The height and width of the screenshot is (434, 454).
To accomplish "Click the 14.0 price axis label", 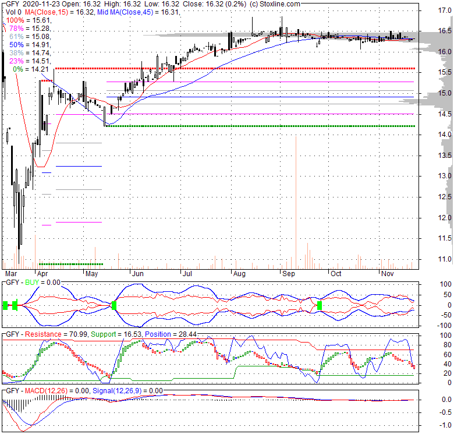I will [445, 135].
